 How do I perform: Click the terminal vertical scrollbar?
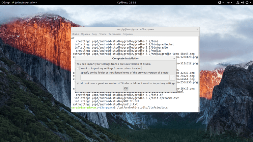(x=198, y=109)
